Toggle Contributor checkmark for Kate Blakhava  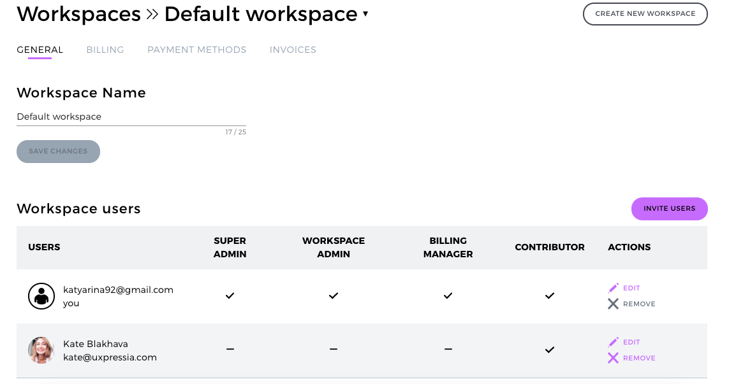[550, 350]
